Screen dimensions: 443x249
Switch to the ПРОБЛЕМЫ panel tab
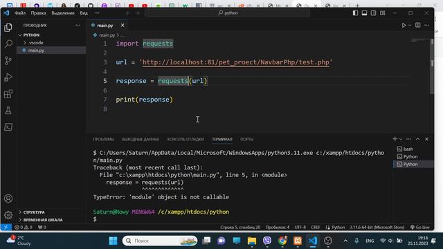click(103, 139)
